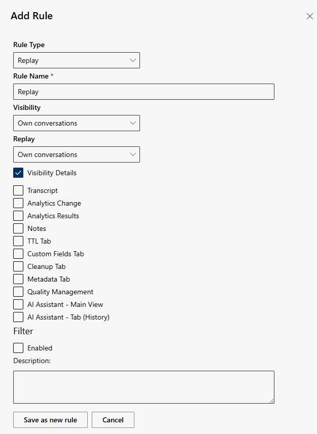Viewport: 317px width, 434px height.
Task: Expand the Visibility dropdown
Action: (76, 123)
